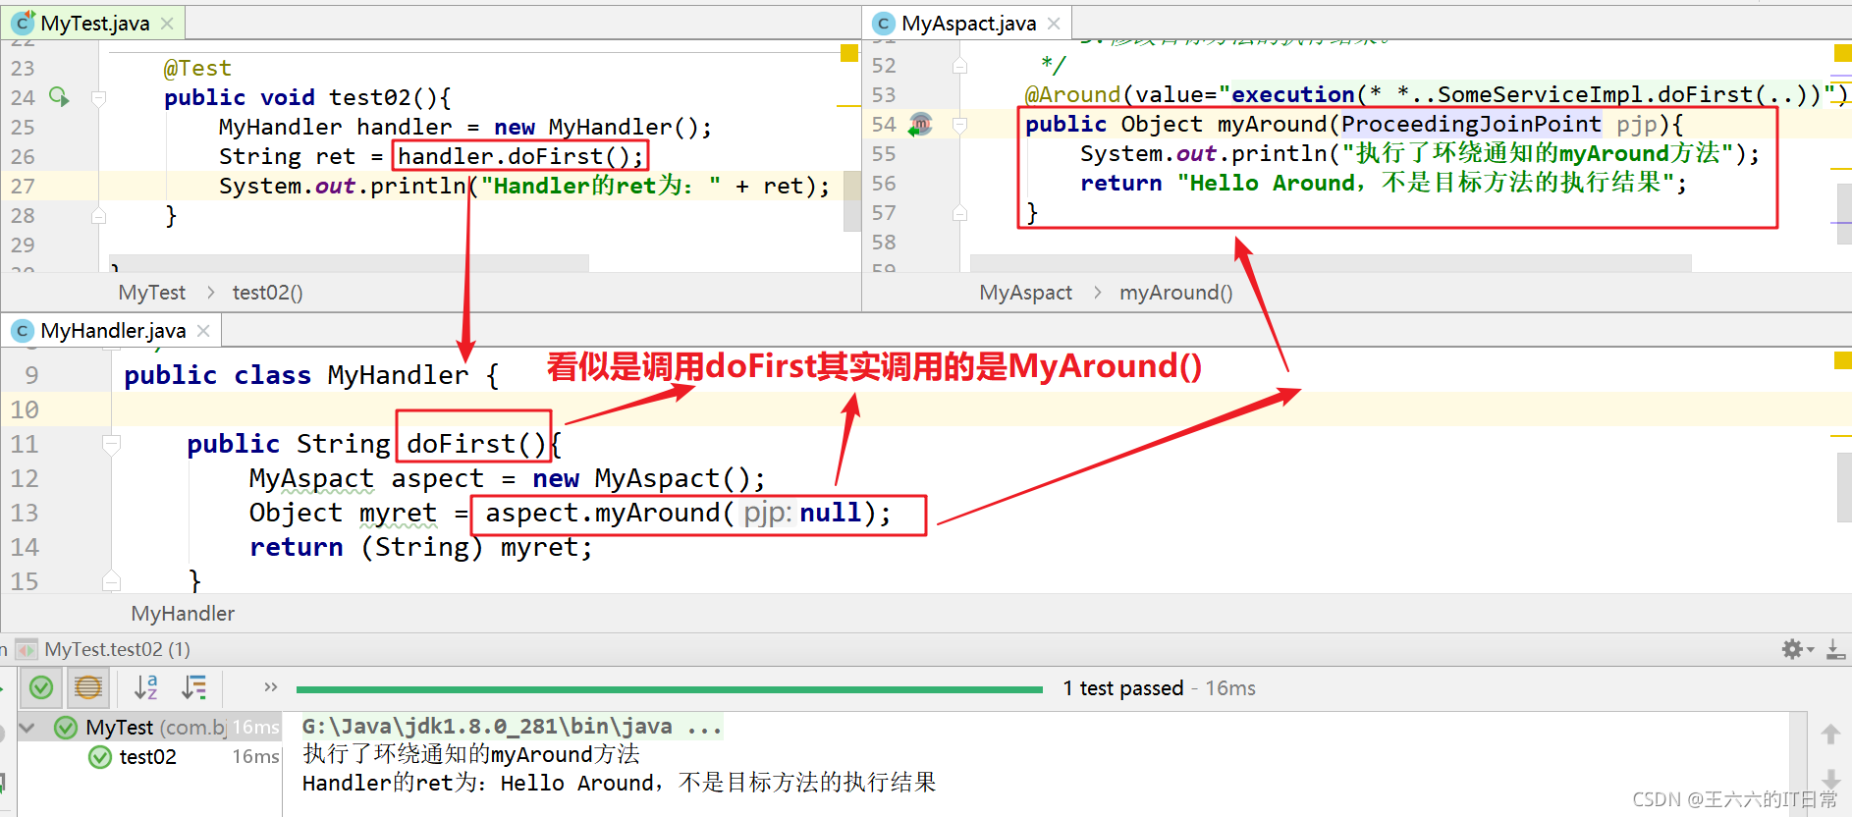Select the MyTest result row
The width and height of the screenshot is (1852, 817).
pyautogui.click(x=149, y=728)
